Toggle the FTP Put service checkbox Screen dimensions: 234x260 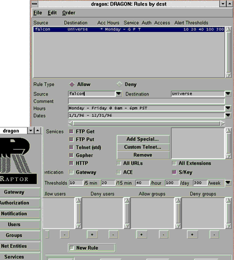(71, 139)
